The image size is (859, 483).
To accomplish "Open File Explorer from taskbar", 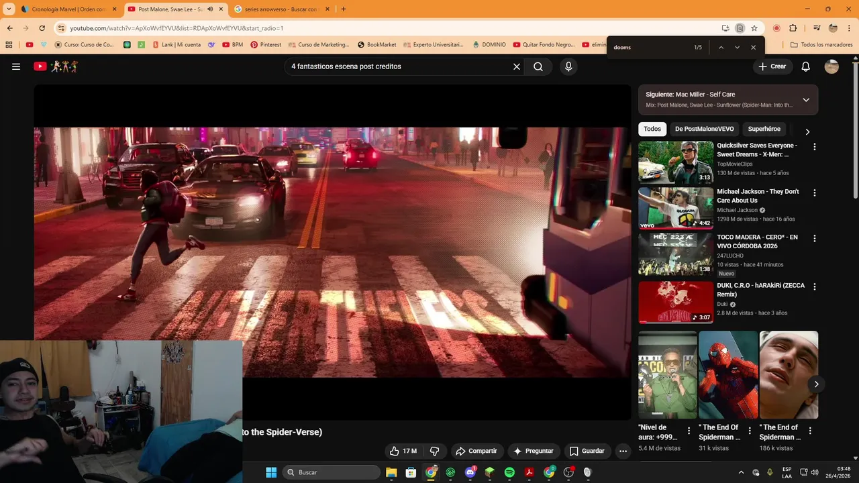I will [x=391, y=472].
